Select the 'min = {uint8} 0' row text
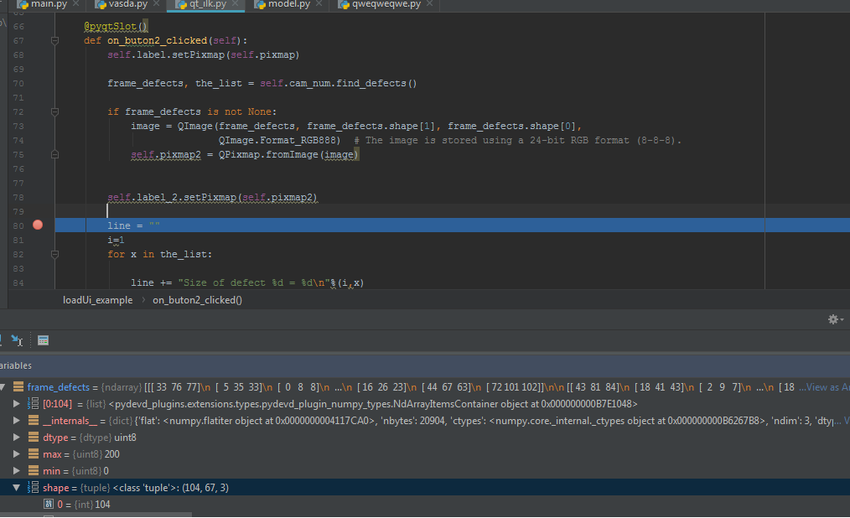This screenshot has width=850, height=518. tap(76, 471)
